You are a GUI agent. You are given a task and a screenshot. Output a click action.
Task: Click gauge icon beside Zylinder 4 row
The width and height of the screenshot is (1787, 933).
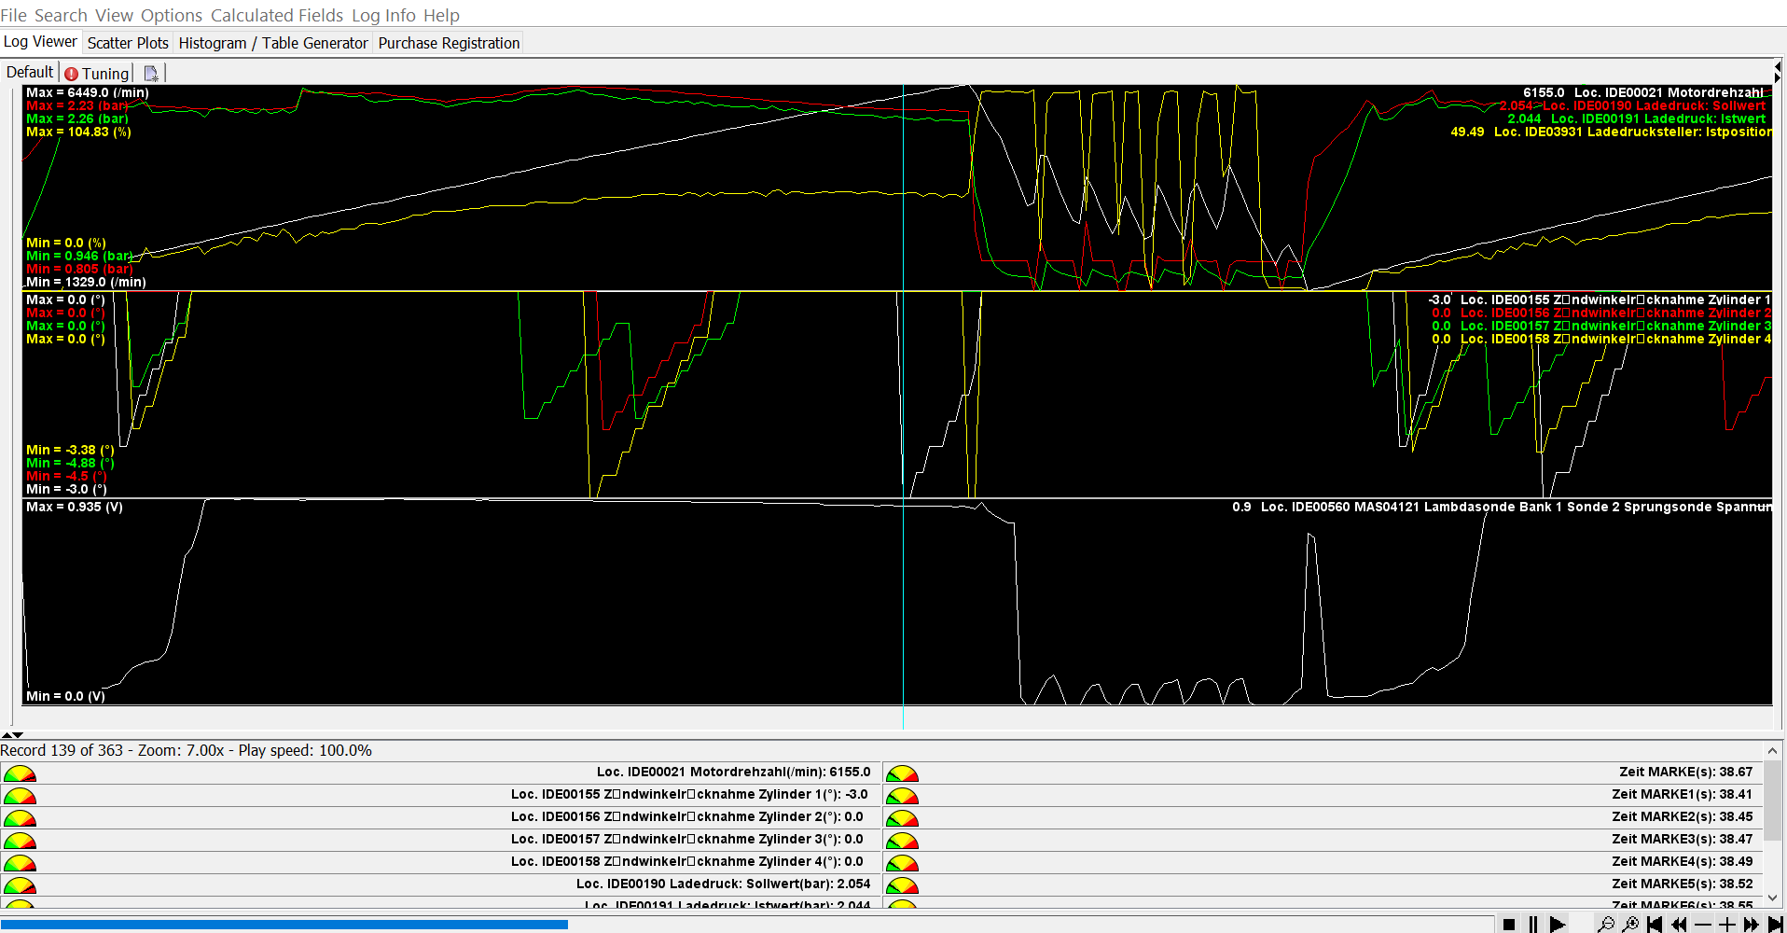[20, 863]
